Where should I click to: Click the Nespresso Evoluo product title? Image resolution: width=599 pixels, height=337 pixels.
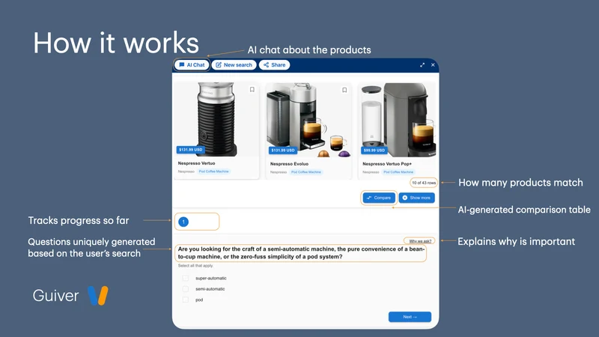pyautogui.click(x=289, y=164)
